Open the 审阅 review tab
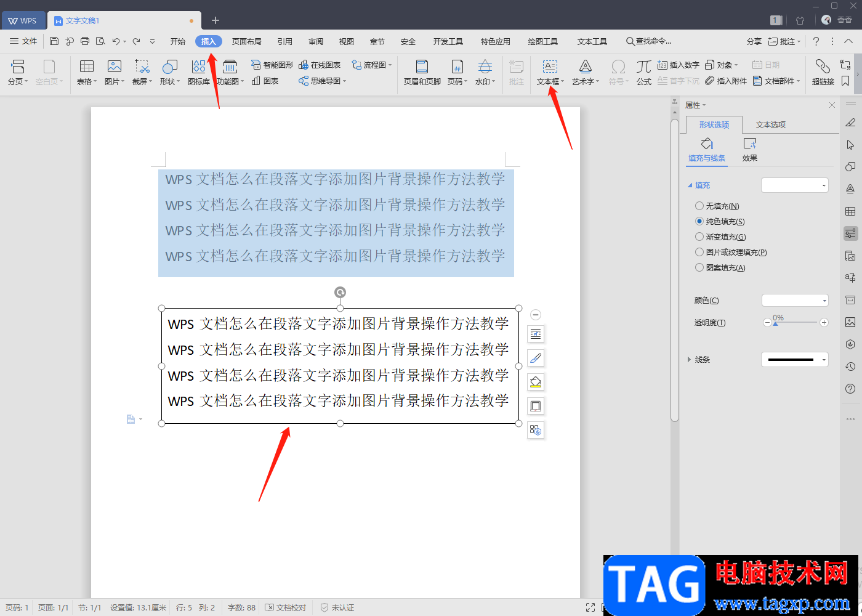 point(316,41)
